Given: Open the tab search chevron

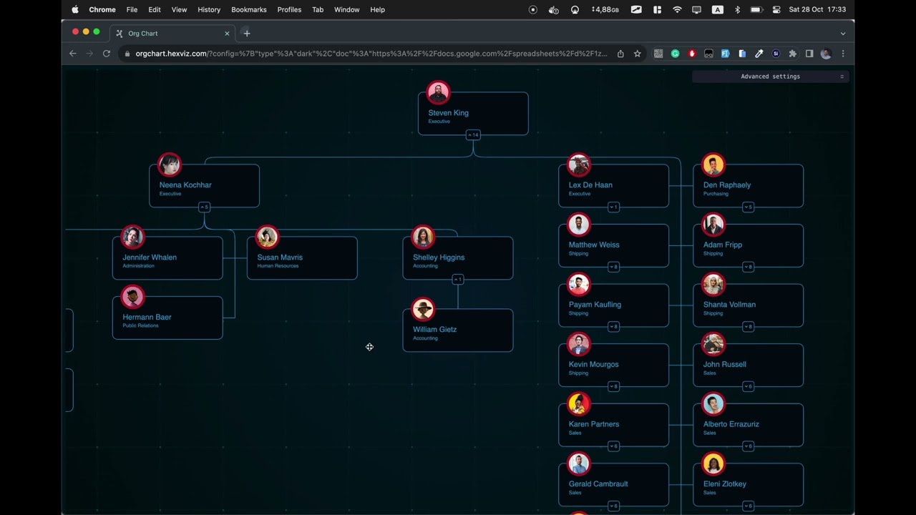Looking at the screenshot, I should pyautogui.click(x=843, y=34).
